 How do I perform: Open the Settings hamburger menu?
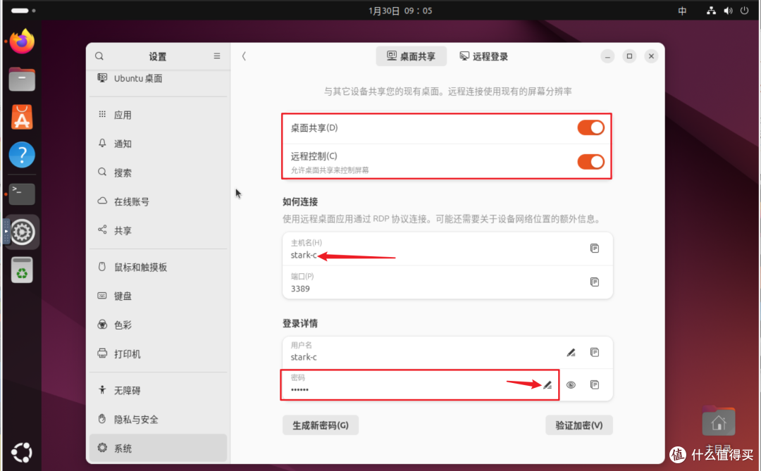217,56
